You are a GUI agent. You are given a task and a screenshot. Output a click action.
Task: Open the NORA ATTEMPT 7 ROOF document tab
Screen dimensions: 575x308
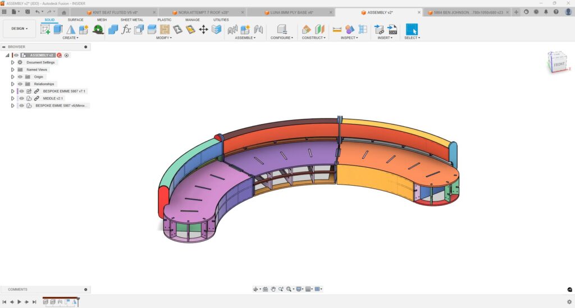coord(203,12)
